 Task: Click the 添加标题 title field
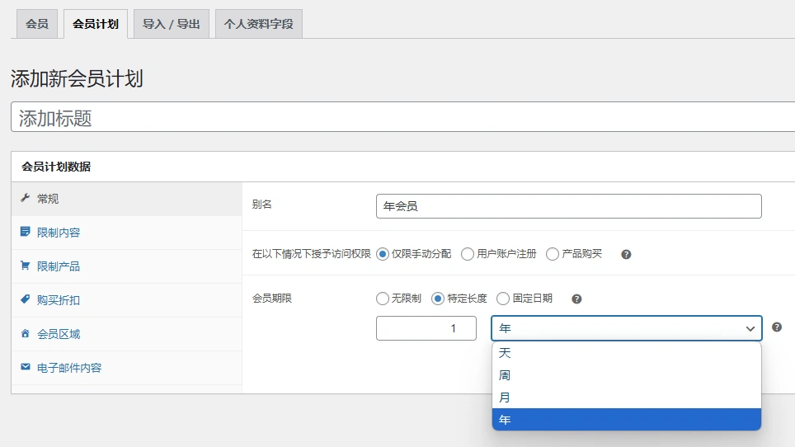(x=403, y=117)
